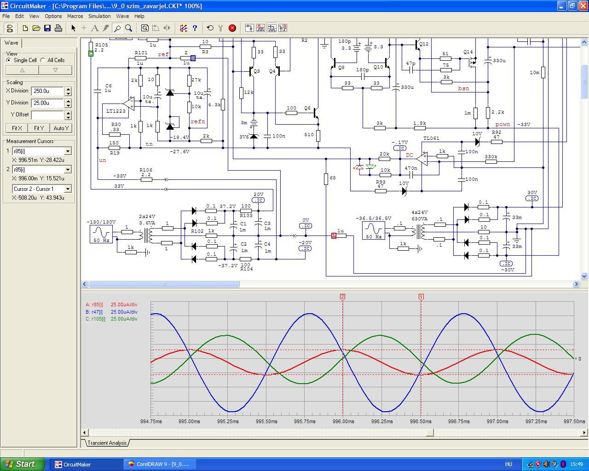Select the arrow pointer tool
The height and width of the screenshot is (471, 589).
pos(73,28)
